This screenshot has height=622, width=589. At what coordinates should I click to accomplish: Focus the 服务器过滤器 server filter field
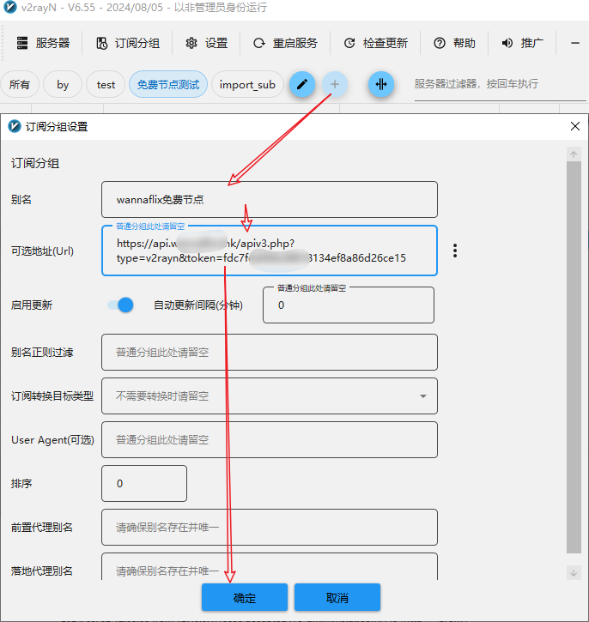[500, 84]
